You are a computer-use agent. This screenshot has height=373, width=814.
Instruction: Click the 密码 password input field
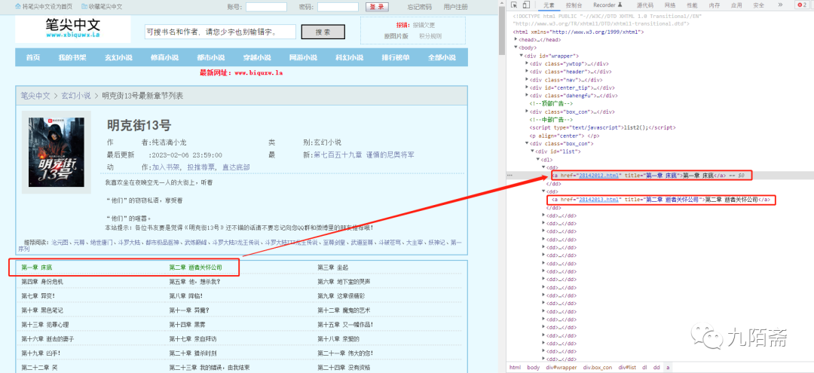338,7
